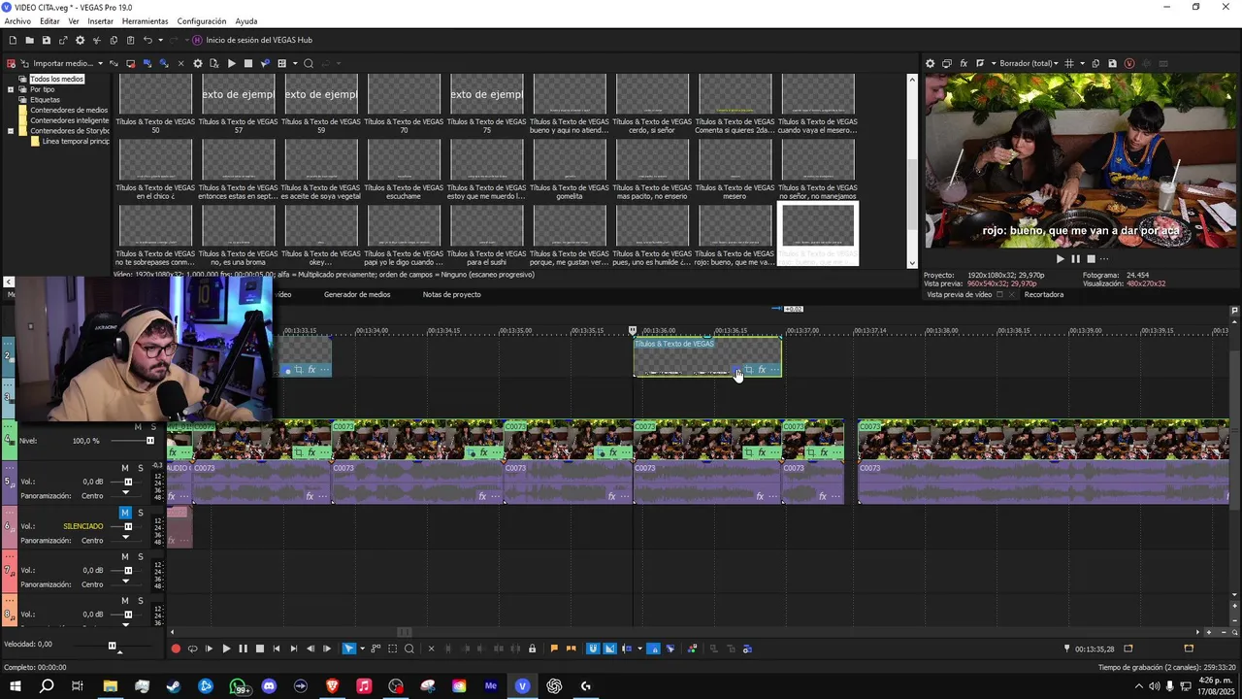Adjust track 5 volume slider
The height and width of the screenshot is (699, 1242).
click(x=127, y=482)
